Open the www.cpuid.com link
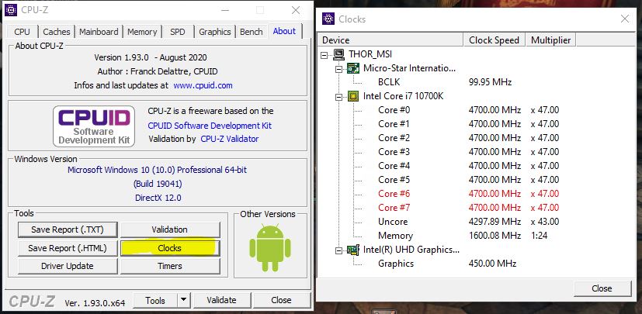The width and height of the screenshot is (642, 314). tap(203, 85)
